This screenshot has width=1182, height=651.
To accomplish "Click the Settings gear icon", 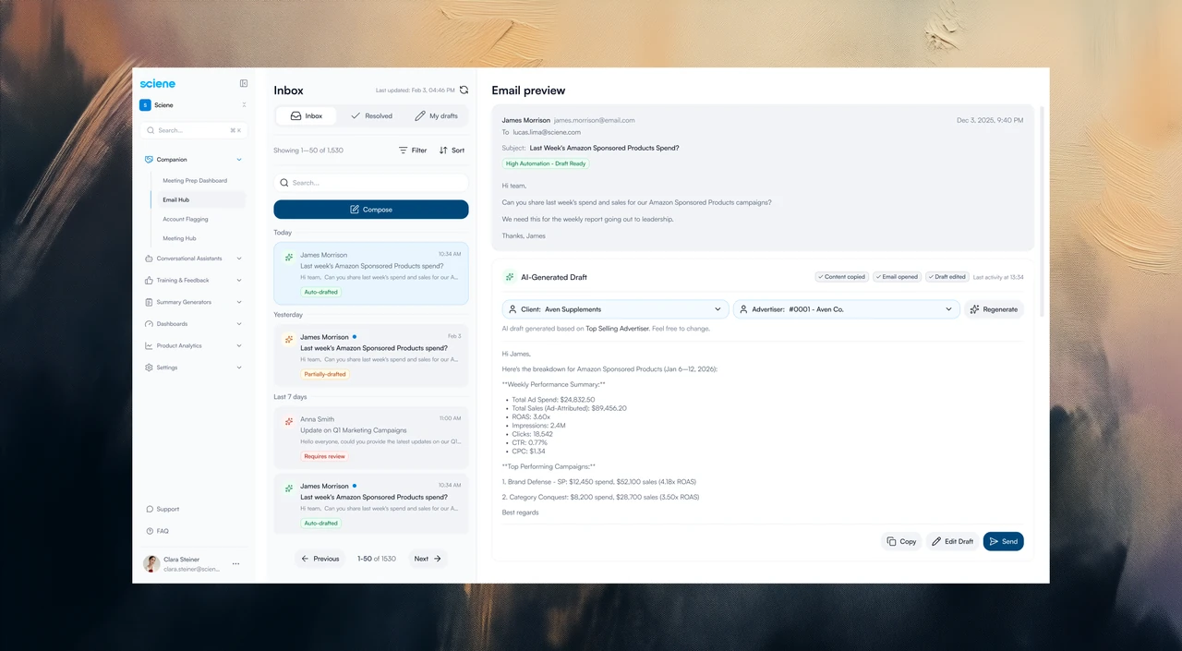I will [149, 368].
